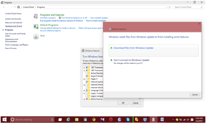
Task: Open Task View from the taskbar
Action: click(60, 119)
